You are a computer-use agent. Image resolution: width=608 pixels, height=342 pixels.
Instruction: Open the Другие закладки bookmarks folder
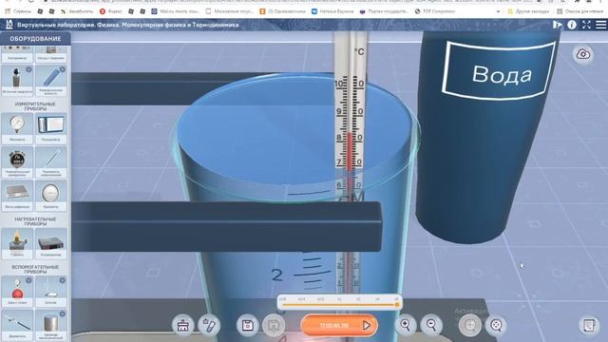(528, 11)
